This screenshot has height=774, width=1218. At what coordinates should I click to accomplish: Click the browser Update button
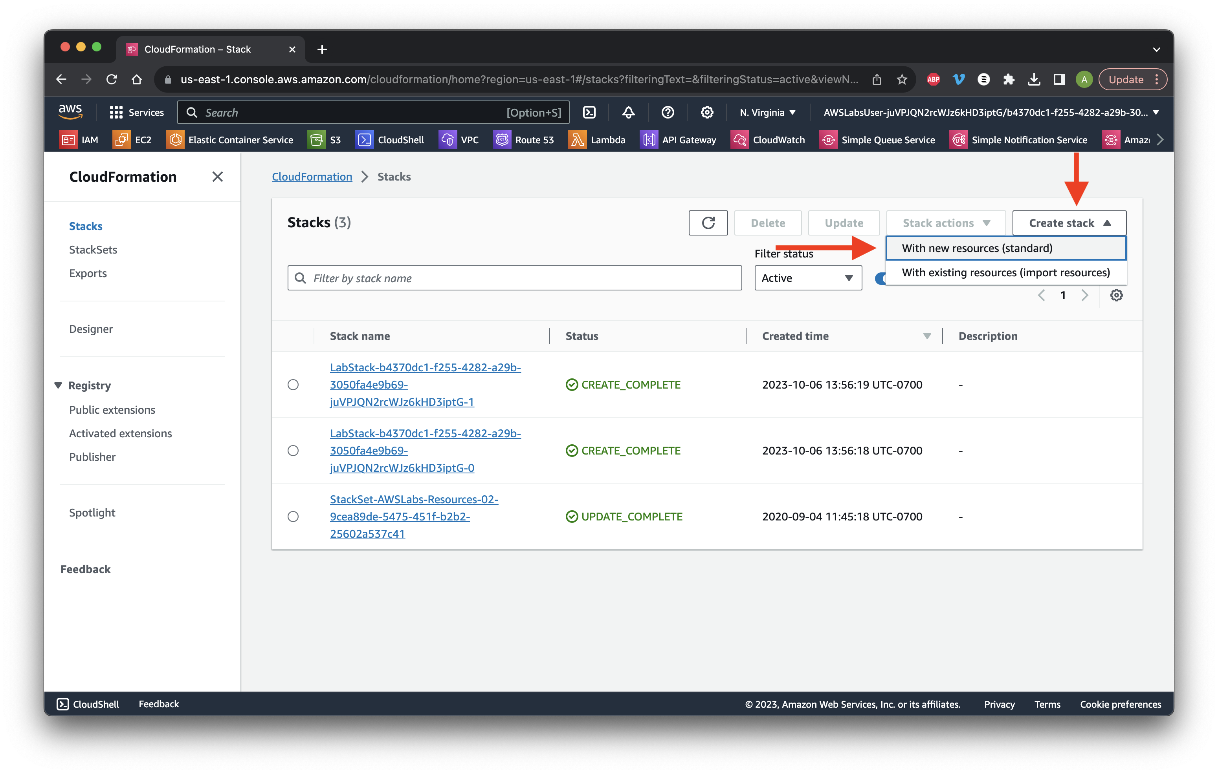coord(1132,79)
